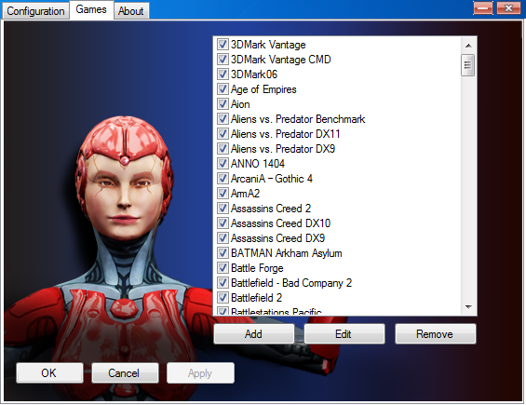526x405 pixels.
Task: Select the Games tab
Action: point(91,9)
